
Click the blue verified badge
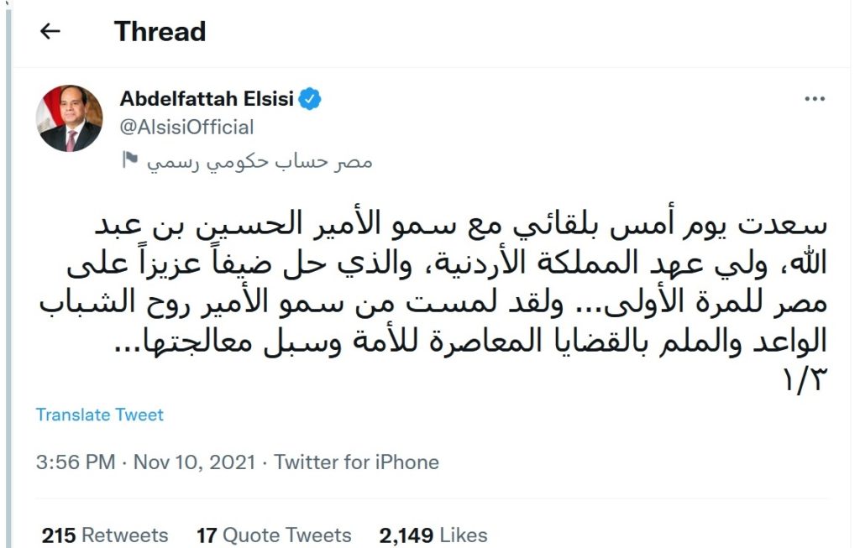click(312, 100)
